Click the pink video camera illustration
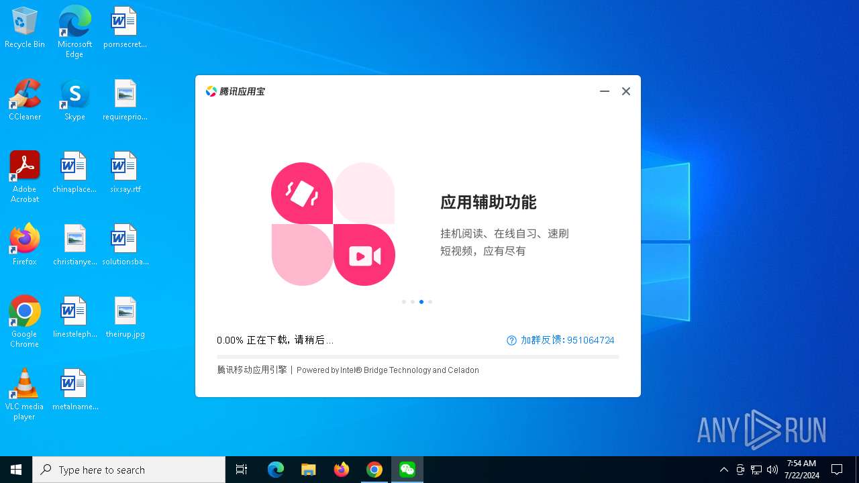Screen dimensions: 859x483 364,255
